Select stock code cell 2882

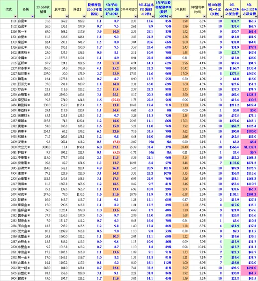[x=9, y=215]
